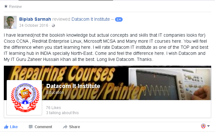Click the 3 talking about this text

[62, 113]
